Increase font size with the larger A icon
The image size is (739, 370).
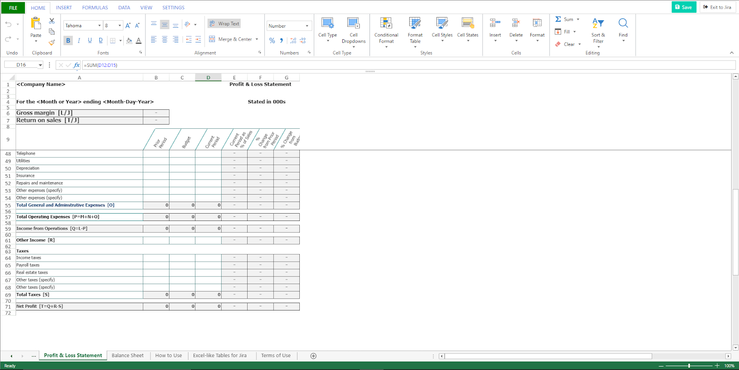point(128,25)
